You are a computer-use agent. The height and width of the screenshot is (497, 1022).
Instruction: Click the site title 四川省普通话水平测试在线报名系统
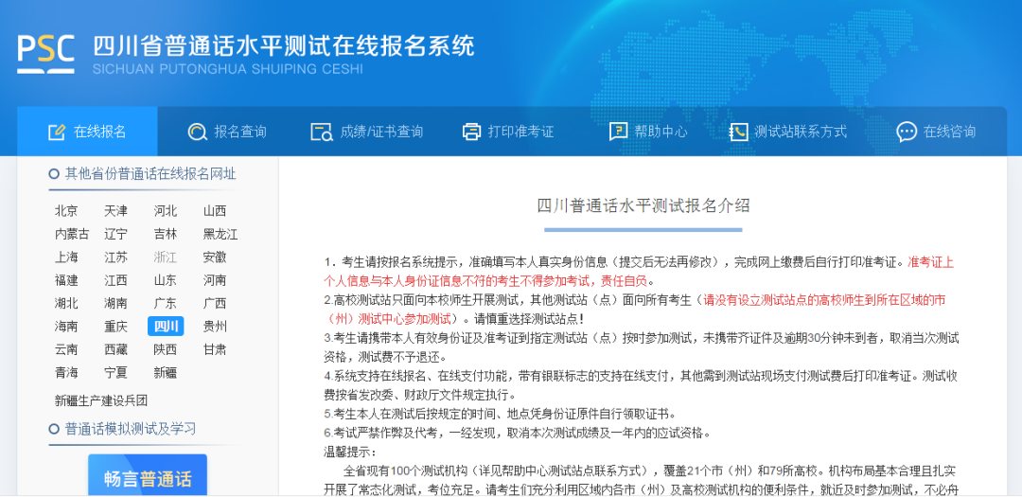[x=284, y=46]
